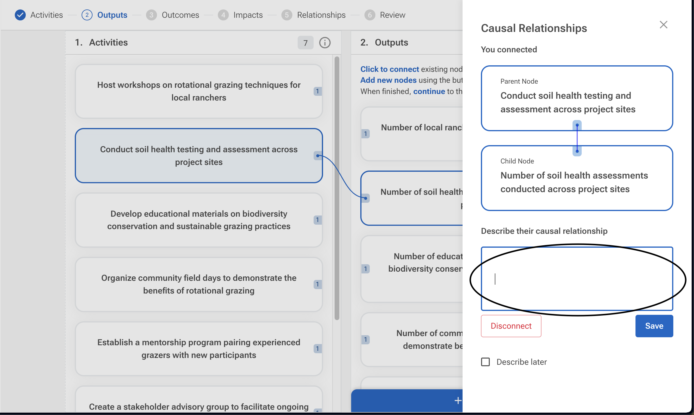Click the Activities column scrollbar

click(337, 188)
